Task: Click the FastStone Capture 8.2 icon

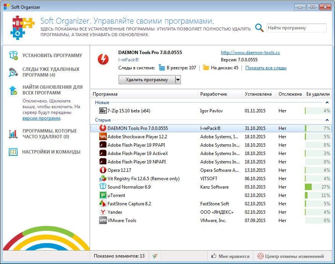Action: pos(103,203)
